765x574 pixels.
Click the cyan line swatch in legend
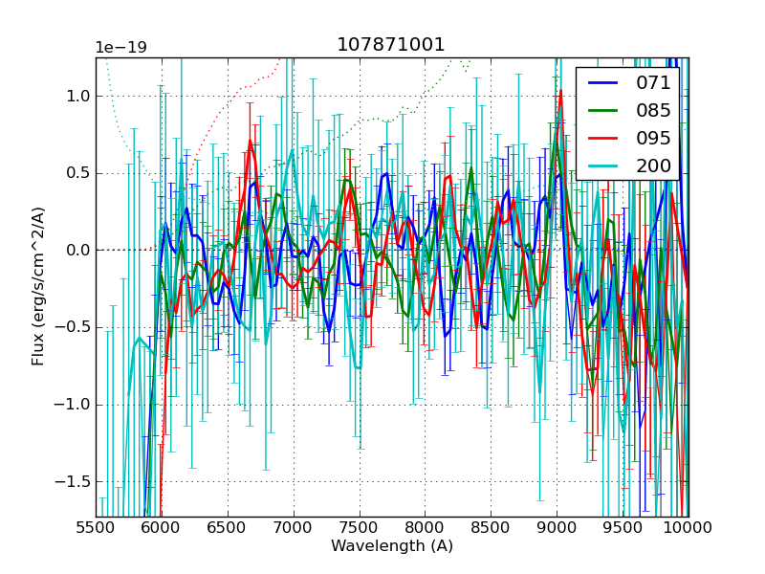pos(603,165)
